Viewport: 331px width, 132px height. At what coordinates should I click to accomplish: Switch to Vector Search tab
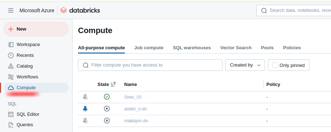(x=236, y=48)
